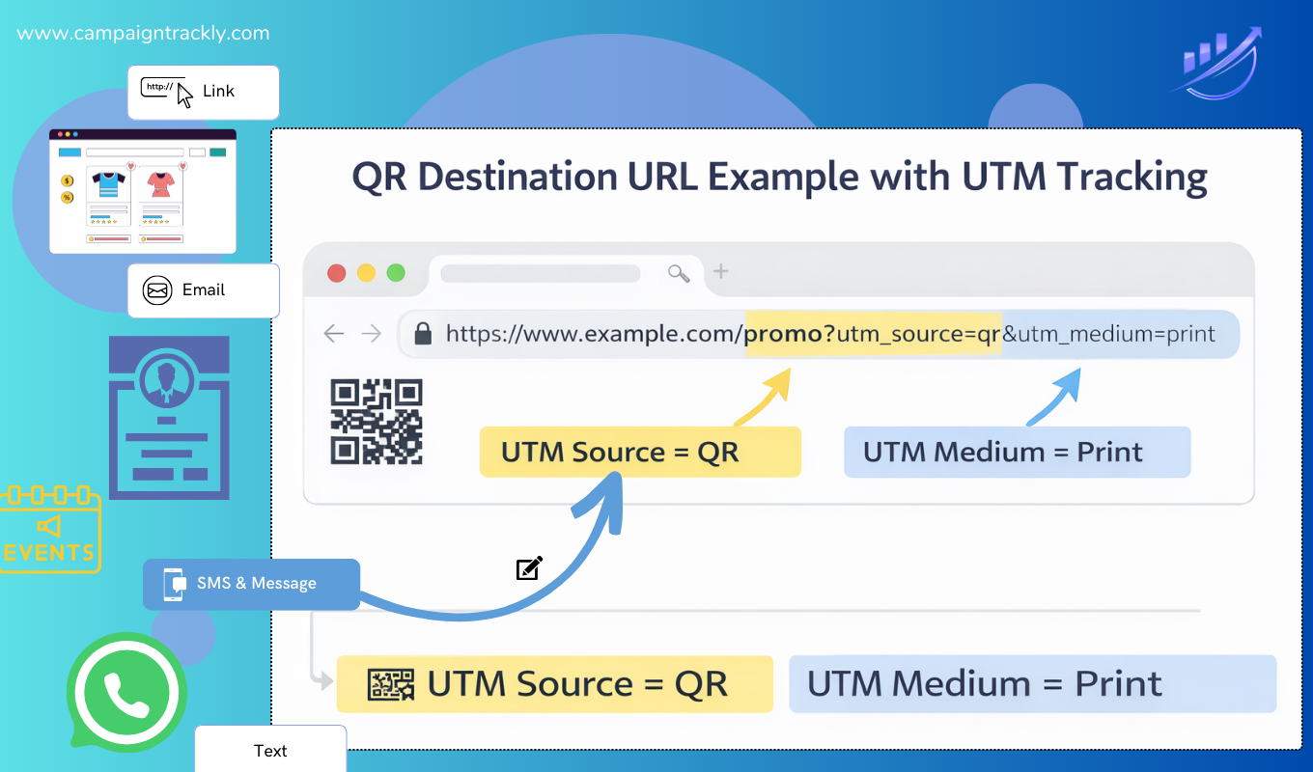This screenshot has width=1313, height=772.
Task: Click the padlock icon in address bar
Action: [422, 335]
